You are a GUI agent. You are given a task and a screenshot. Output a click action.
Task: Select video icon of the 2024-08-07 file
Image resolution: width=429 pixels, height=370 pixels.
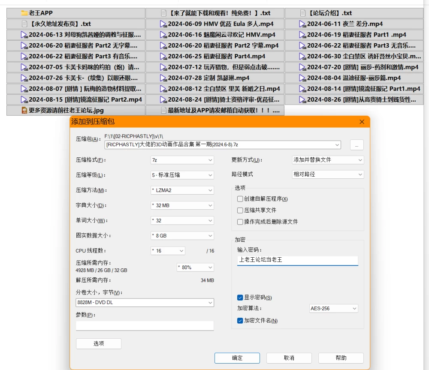(x=24, y=89)
